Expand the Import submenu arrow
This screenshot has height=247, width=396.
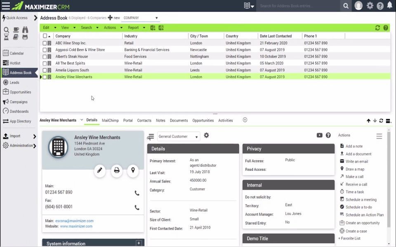(x=35, y=136)
